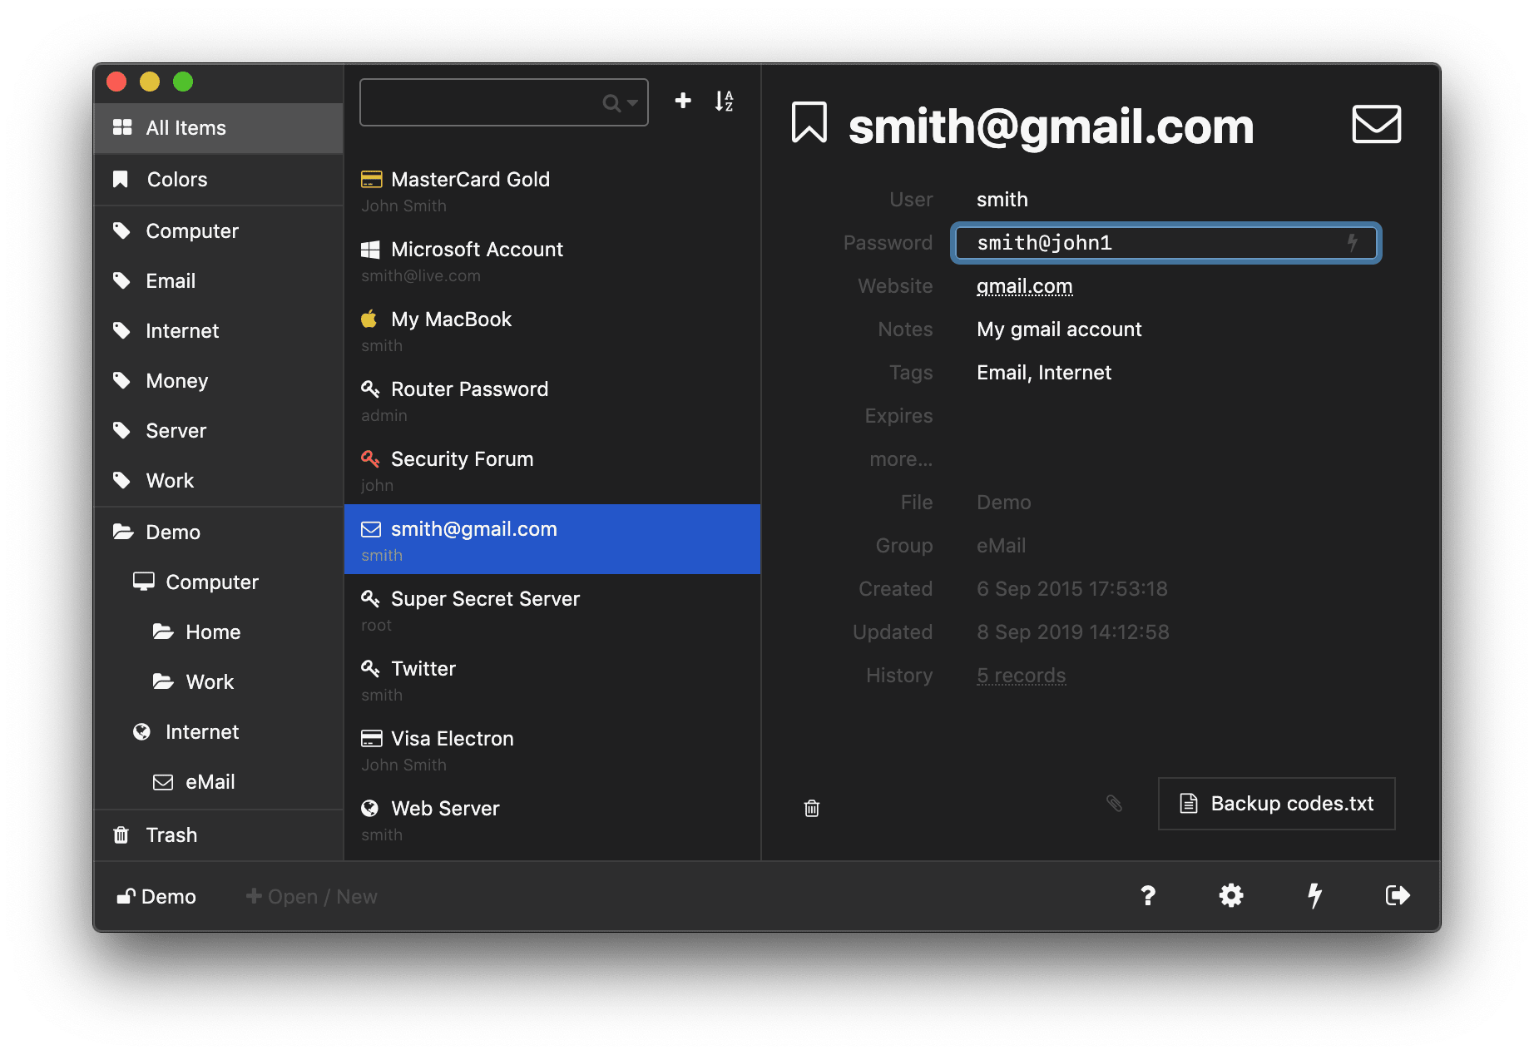Image resolution: width=1534 pixels, height=1055 pixels.
Task: Click the Demo file value in details
Action: tap(1003, 503)
